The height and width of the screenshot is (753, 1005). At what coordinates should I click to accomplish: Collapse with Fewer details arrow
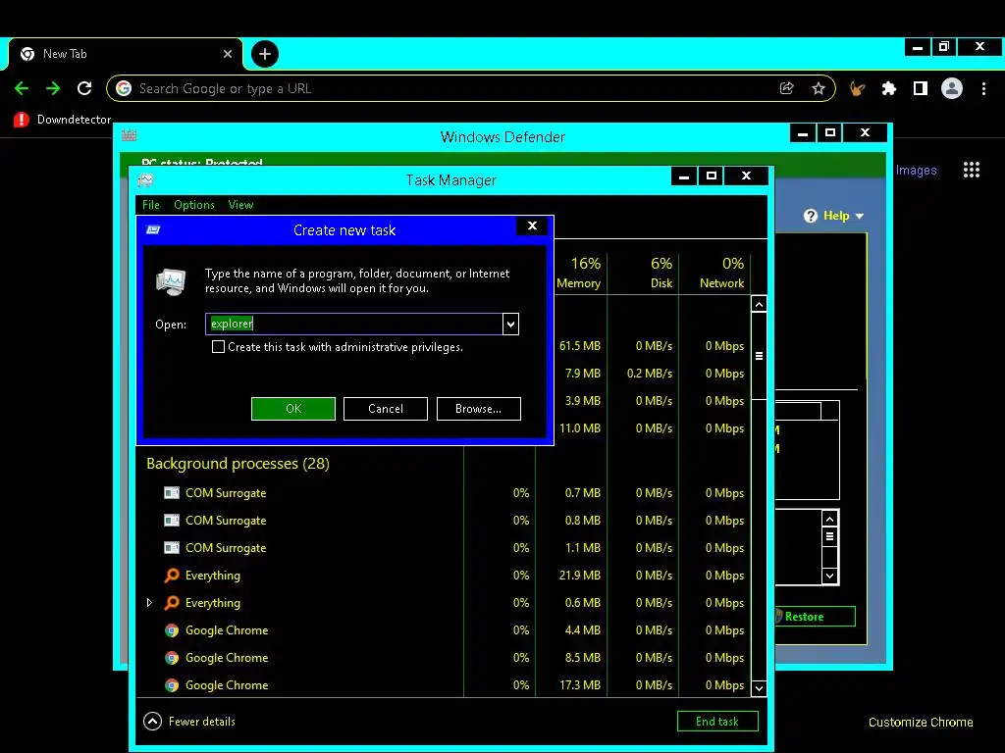[x=152, y=722]
